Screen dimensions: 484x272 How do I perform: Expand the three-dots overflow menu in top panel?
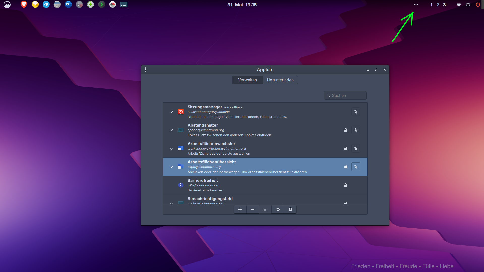(416, 5)
